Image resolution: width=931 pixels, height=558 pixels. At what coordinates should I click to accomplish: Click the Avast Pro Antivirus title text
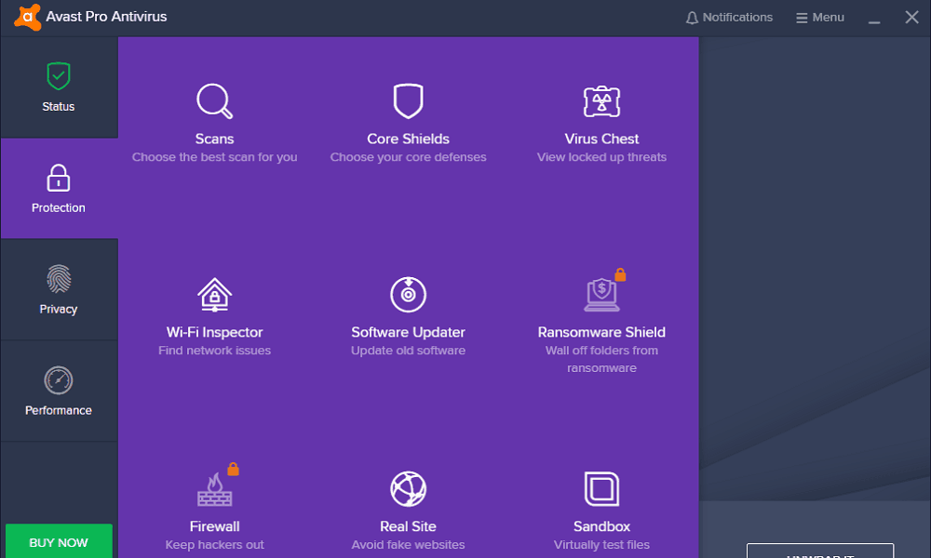[x=106, y=17]
